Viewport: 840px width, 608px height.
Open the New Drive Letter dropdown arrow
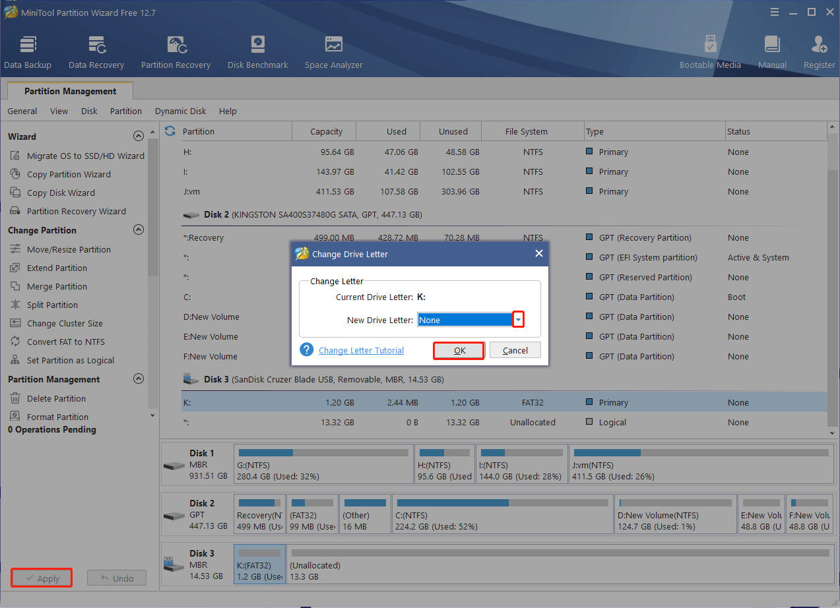tap(519, 320)
